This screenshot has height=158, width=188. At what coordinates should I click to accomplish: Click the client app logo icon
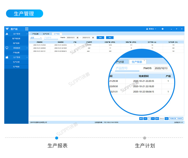coord(7,28)
